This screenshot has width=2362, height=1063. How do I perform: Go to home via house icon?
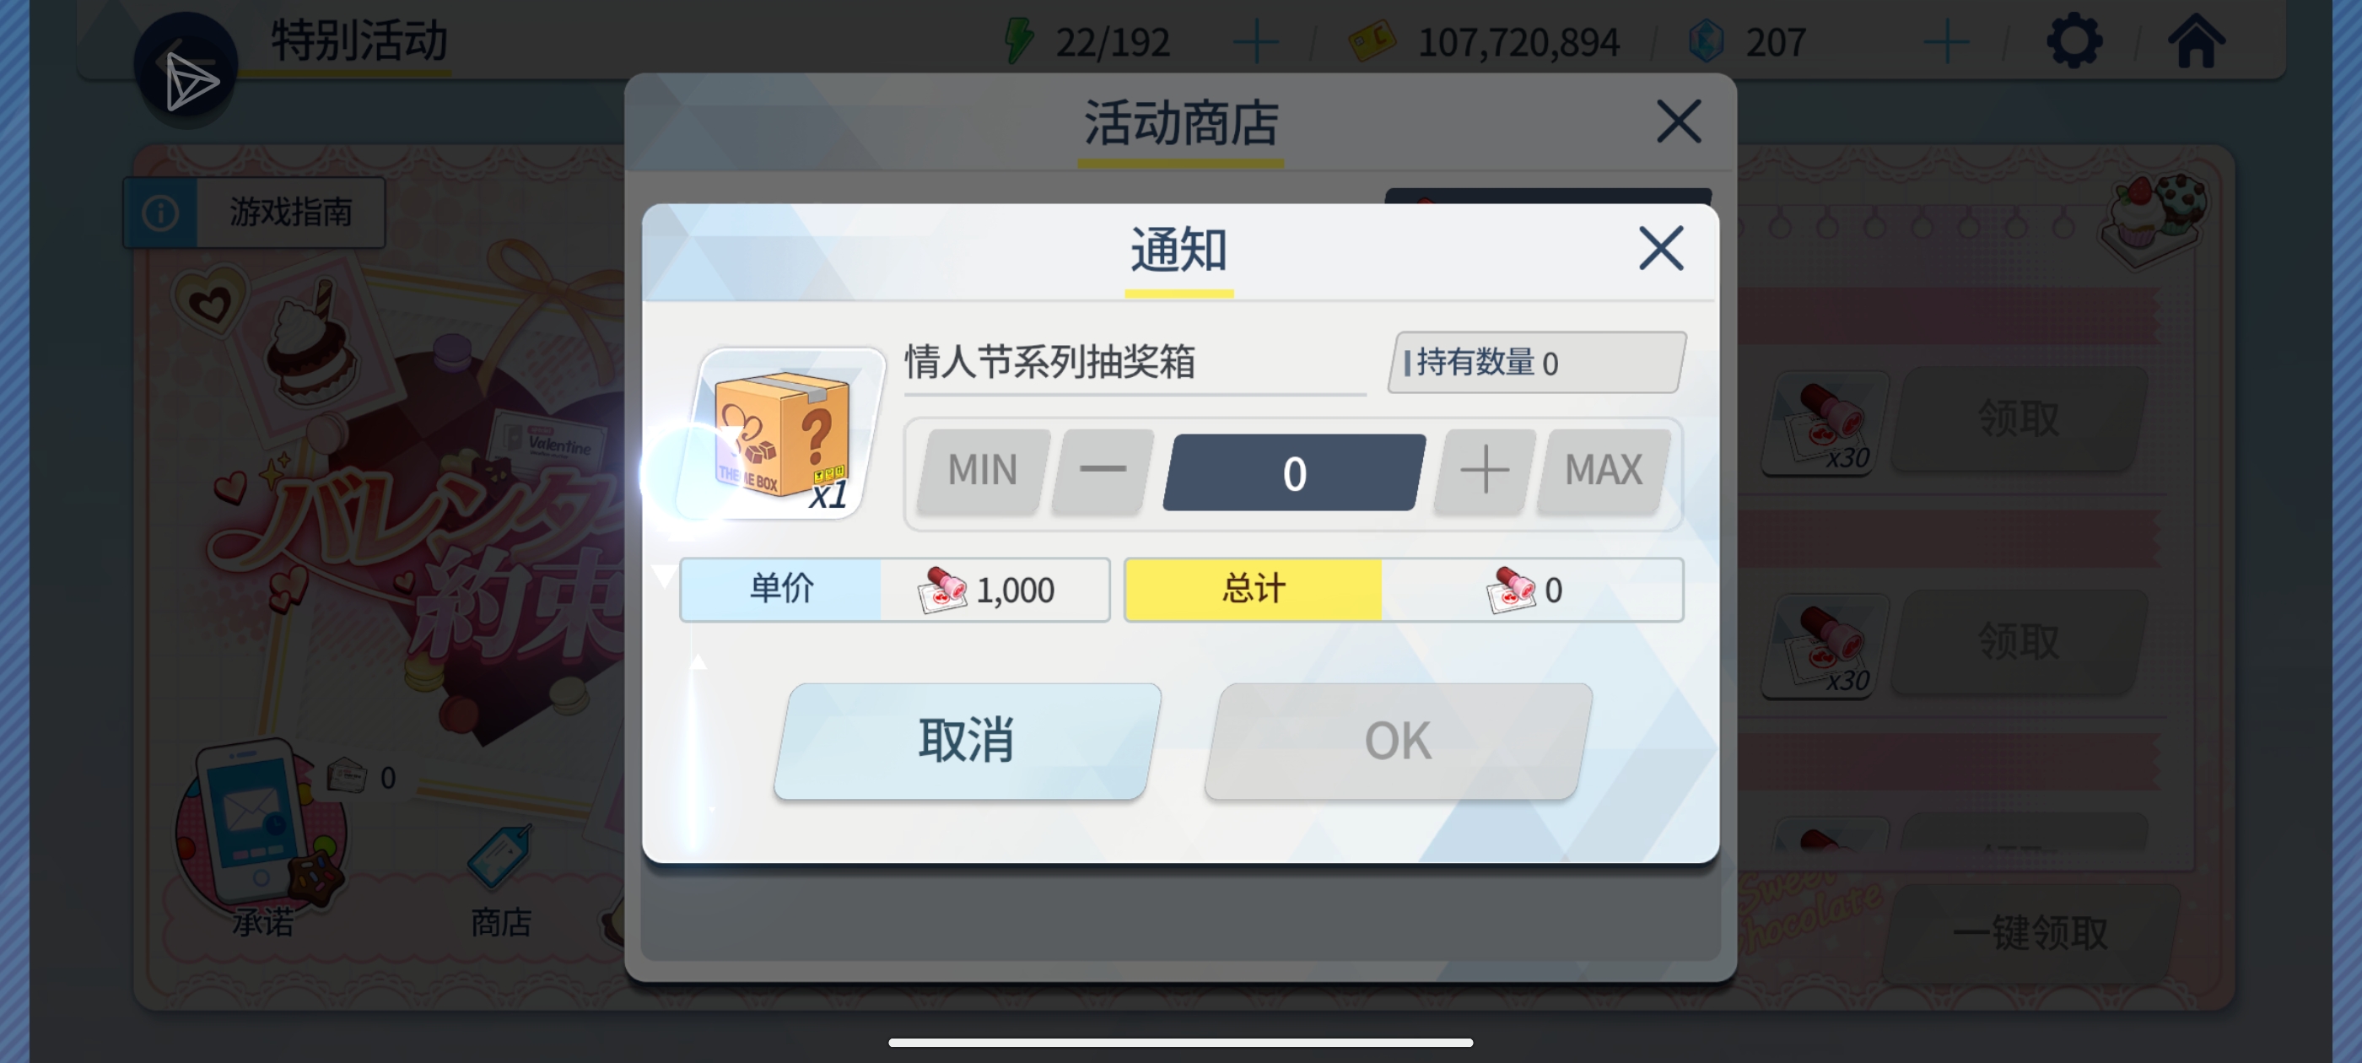[x=2196, y=41]
